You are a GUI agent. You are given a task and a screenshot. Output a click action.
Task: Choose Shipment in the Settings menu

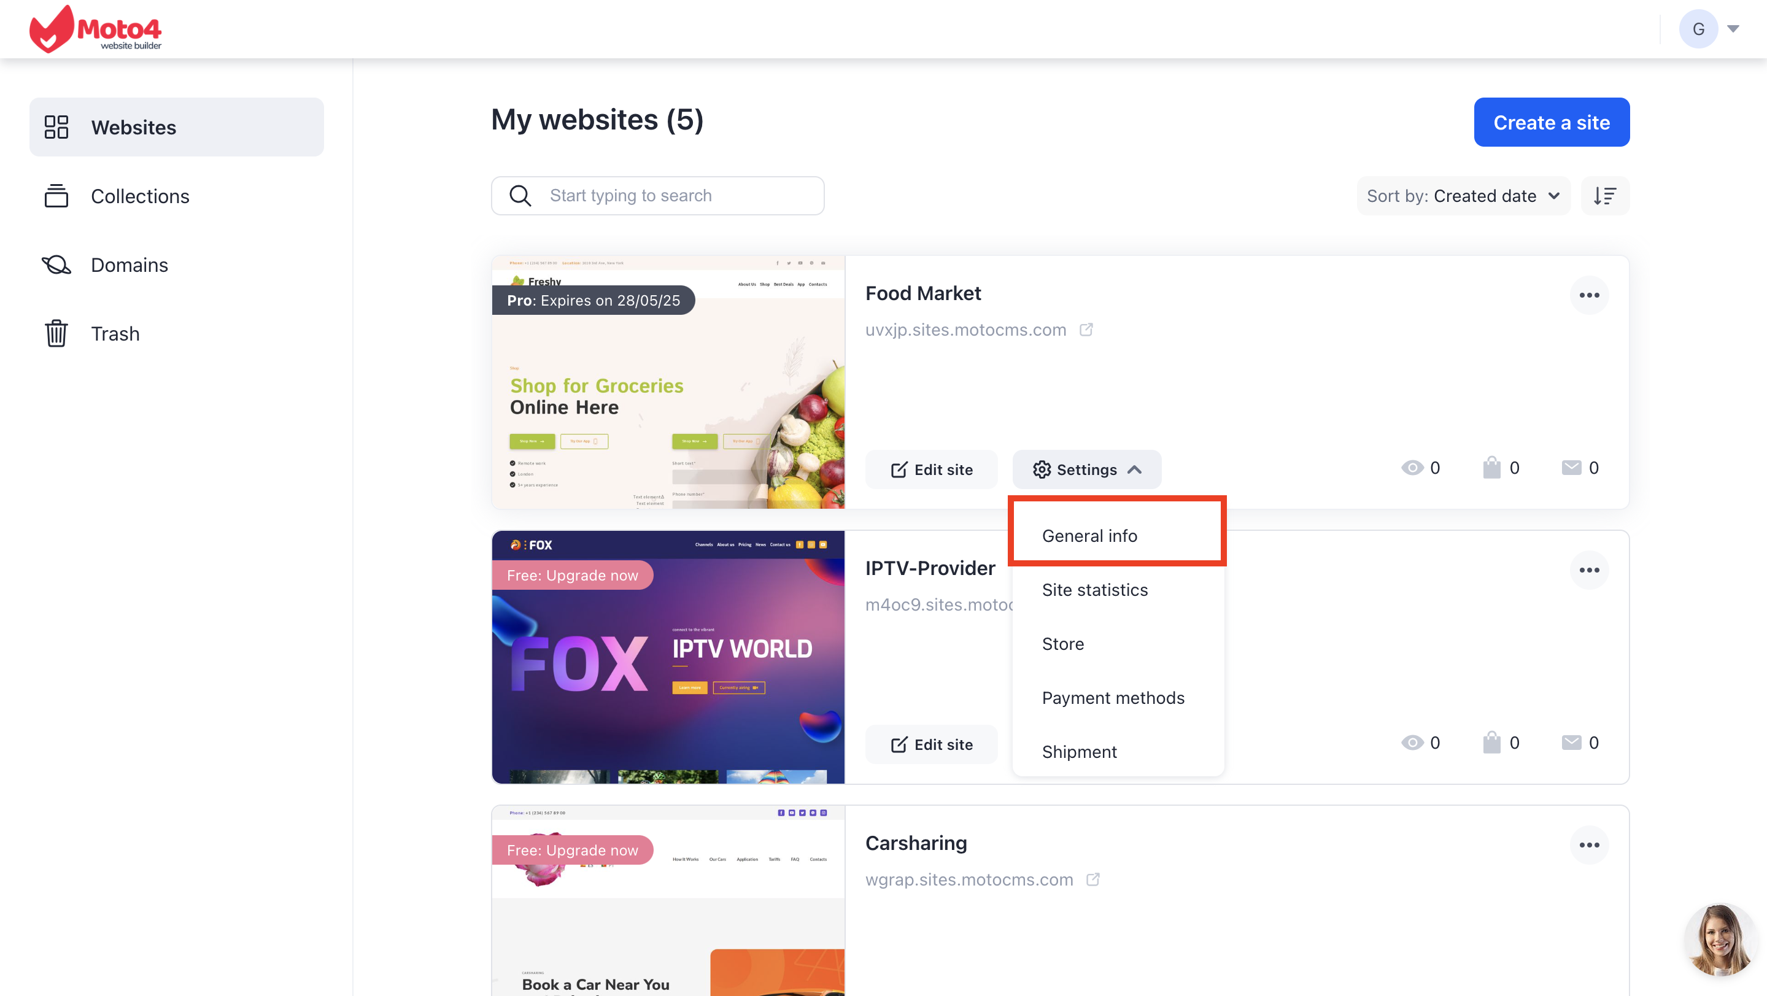(x=1118, y=752)
